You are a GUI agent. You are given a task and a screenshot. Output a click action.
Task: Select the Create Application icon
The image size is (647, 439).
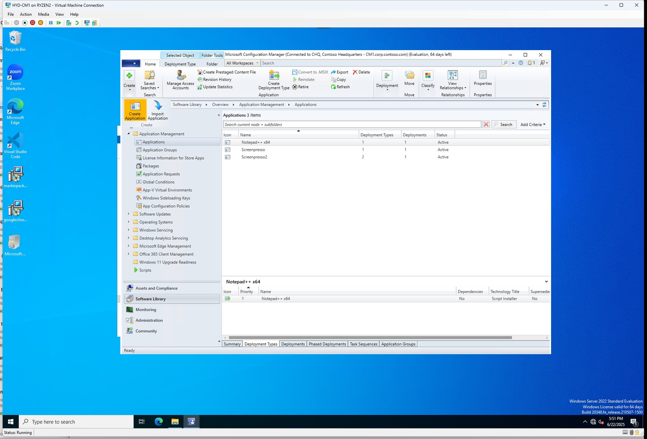135,110
